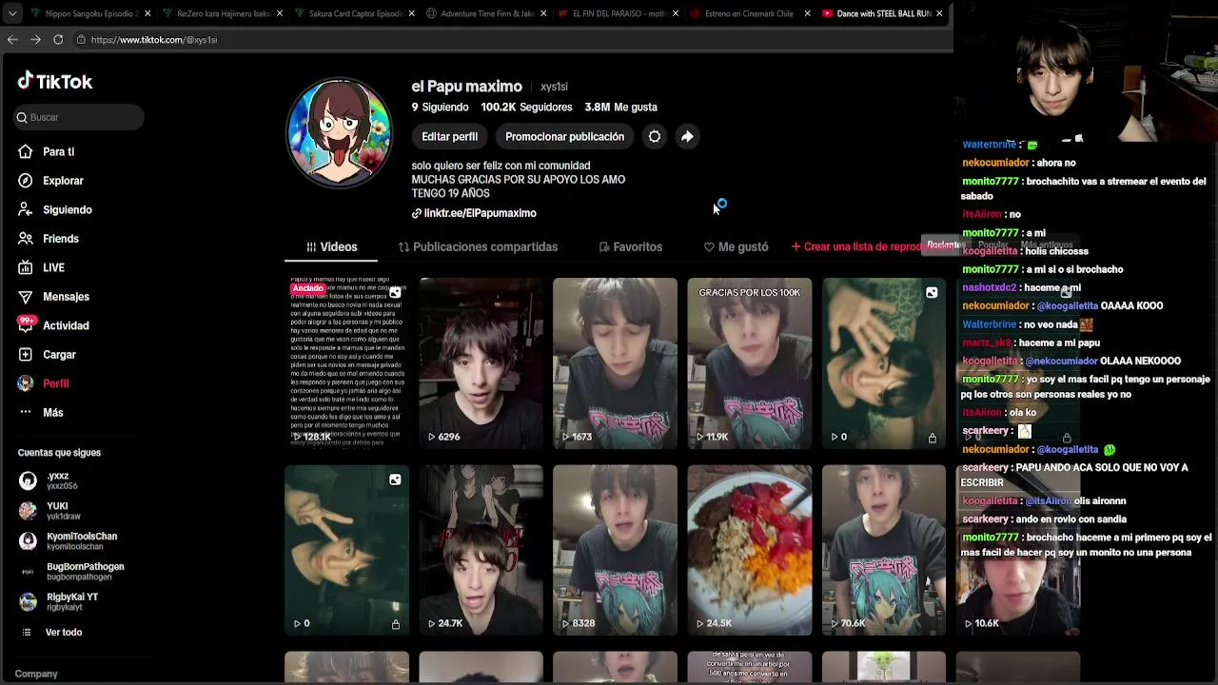Image resolution: width=1218 pixels, height=685 pixels.
Task: Open the browser tab list dropdown
Action: [10, 13]
